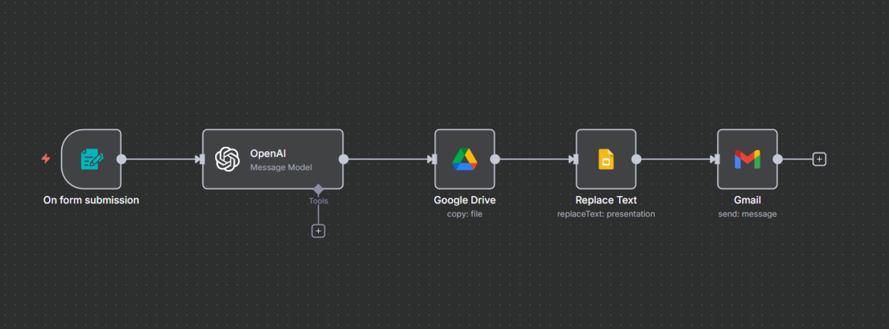Image resolution: width=889 pixels, height=329 pixels.
Task: Add a node after Gmail output
Action: click(x=819, y=160)
